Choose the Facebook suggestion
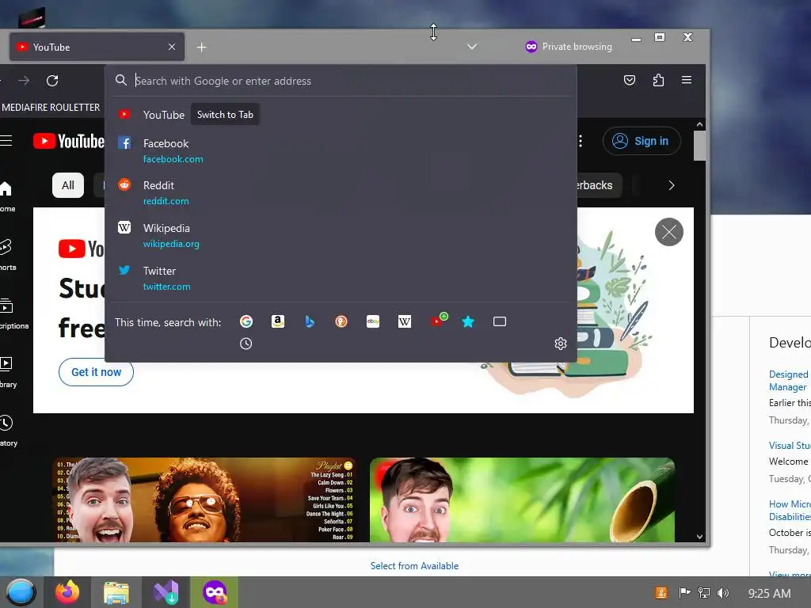This screenshot has width=811, height=608. 341,150
